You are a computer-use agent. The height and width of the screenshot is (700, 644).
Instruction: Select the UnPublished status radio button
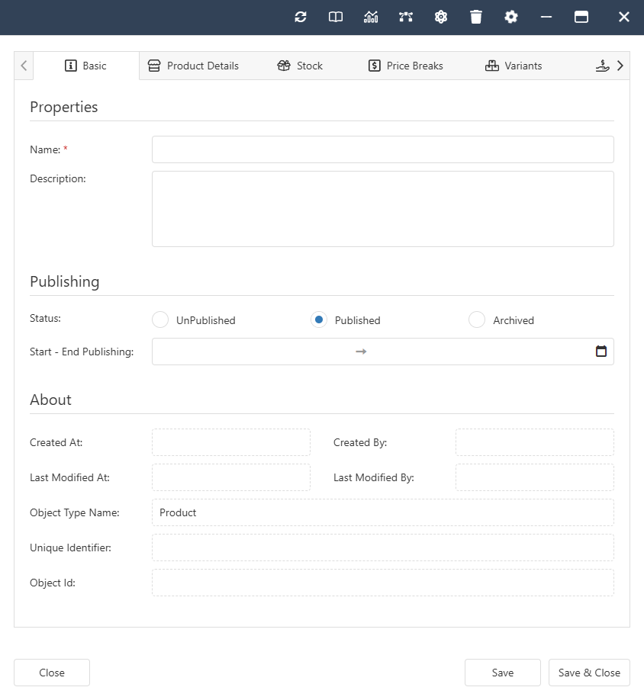click(160, 320)
